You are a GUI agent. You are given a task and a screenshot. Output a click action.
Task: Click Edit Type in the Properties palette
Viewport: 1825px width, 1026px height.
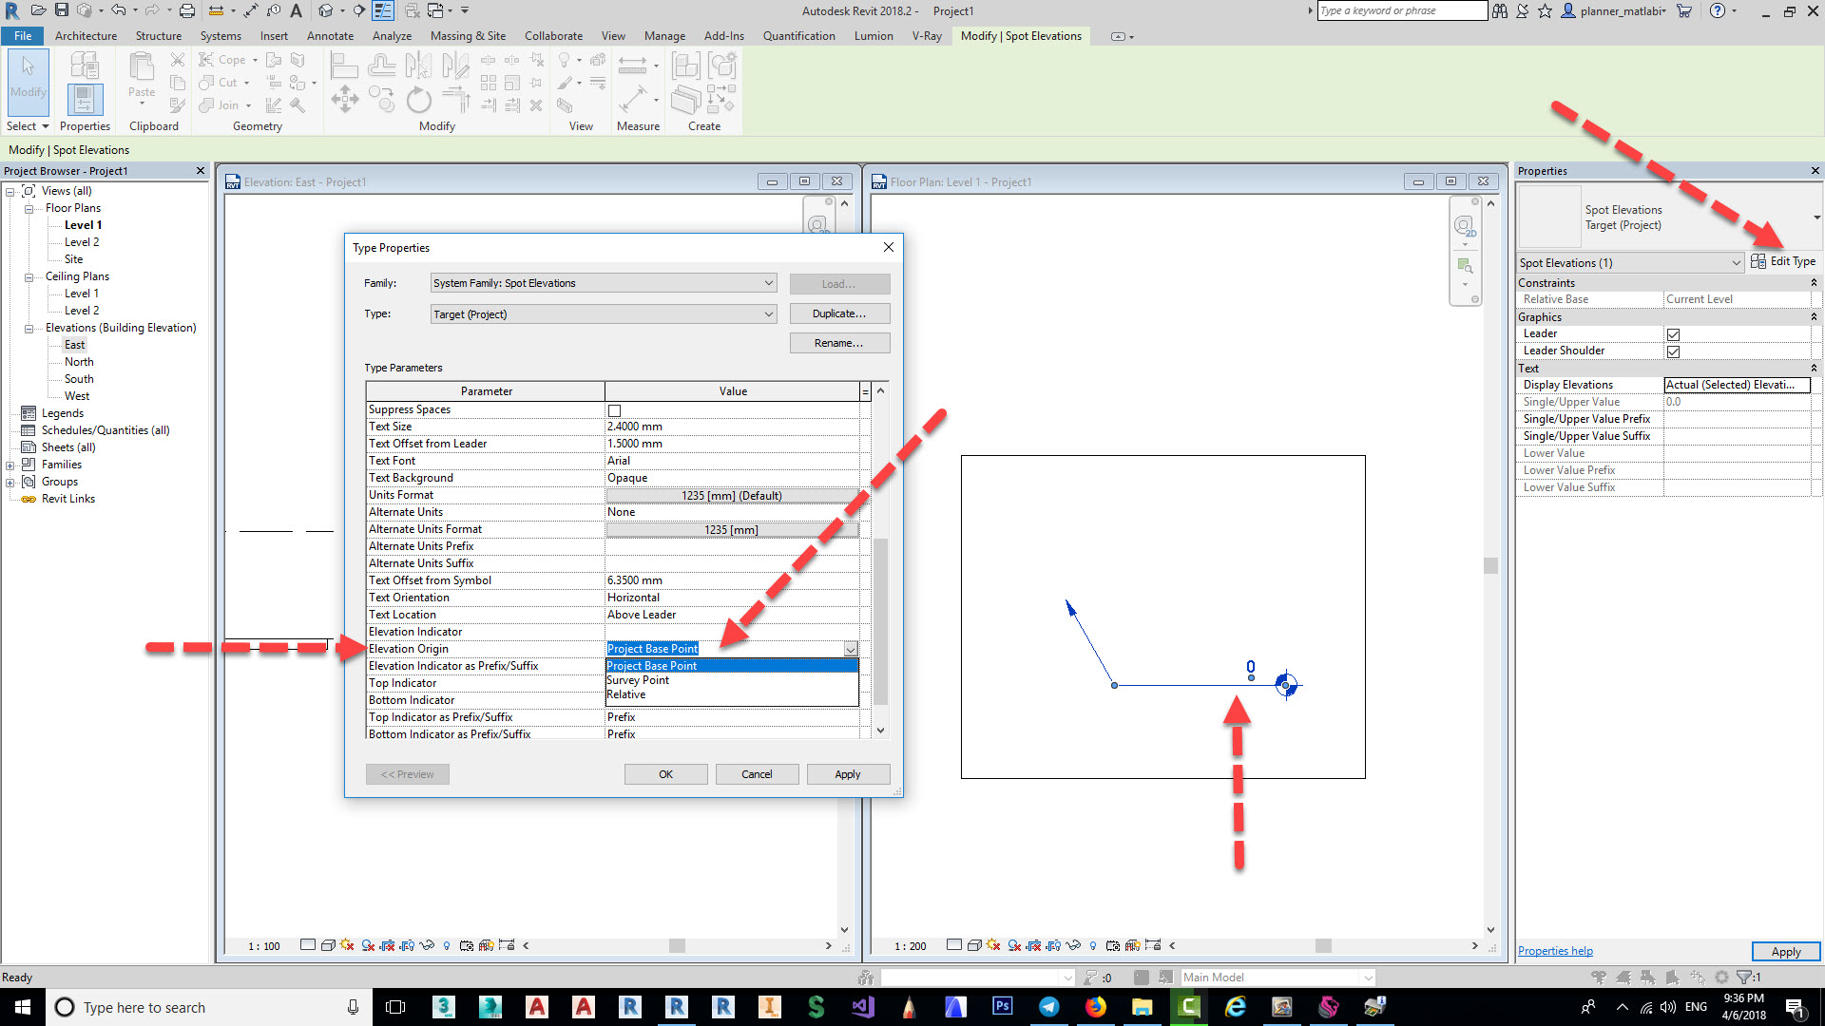coord(1785,261)
